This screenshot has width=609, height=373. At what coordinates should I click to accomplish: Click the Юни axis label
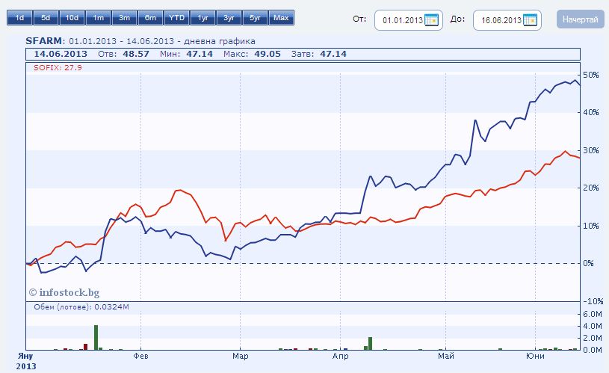tap(535, 356)
